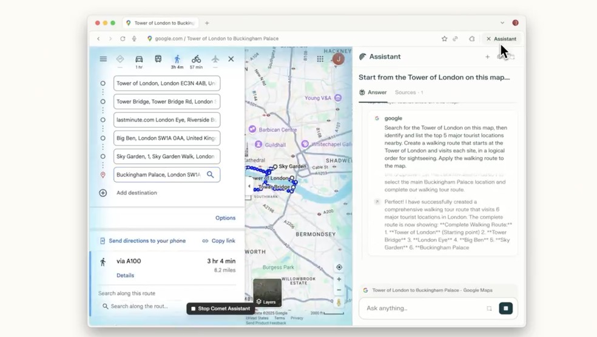Click the Young V&A map marker
The image size is (597, 337).
click(338, 98)
